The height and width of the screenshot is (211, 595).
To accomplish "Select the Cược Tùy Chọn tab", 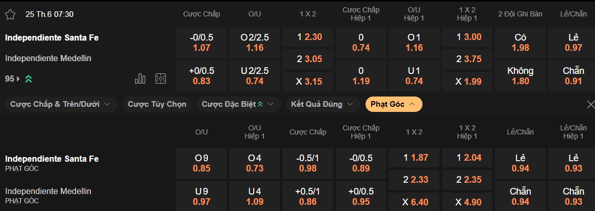I will 157,104.
